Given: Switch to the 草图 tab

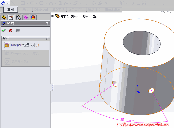Looking at the screenshot, I should [11, 10].
